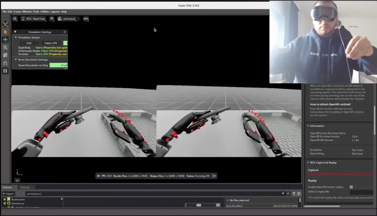Open the eye show/hide visibility menu
Image resolution: width=377 pixels, height=216 pixels.
coord(52,19)
